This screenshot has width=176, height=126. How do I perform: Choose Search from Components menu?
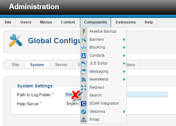pos(95,95)
